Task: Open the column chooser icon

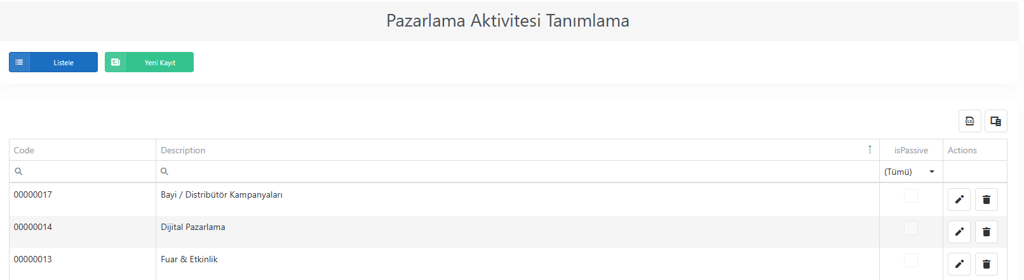Action: click(995, 121)
